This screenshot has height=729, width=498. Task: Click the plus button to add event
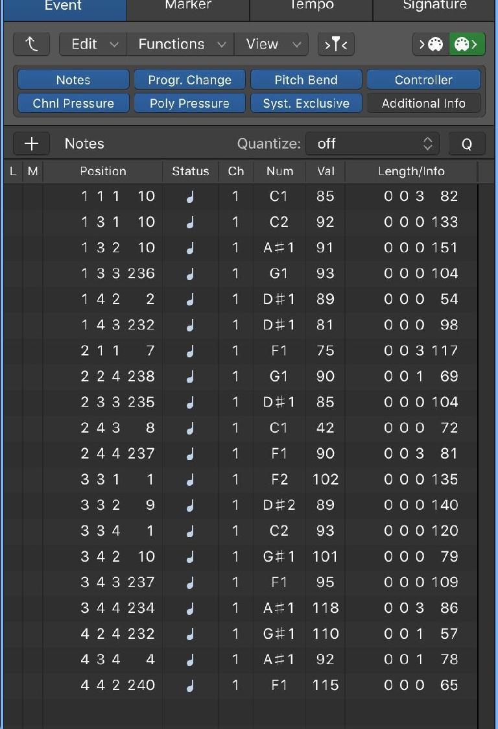coord(31,144)
